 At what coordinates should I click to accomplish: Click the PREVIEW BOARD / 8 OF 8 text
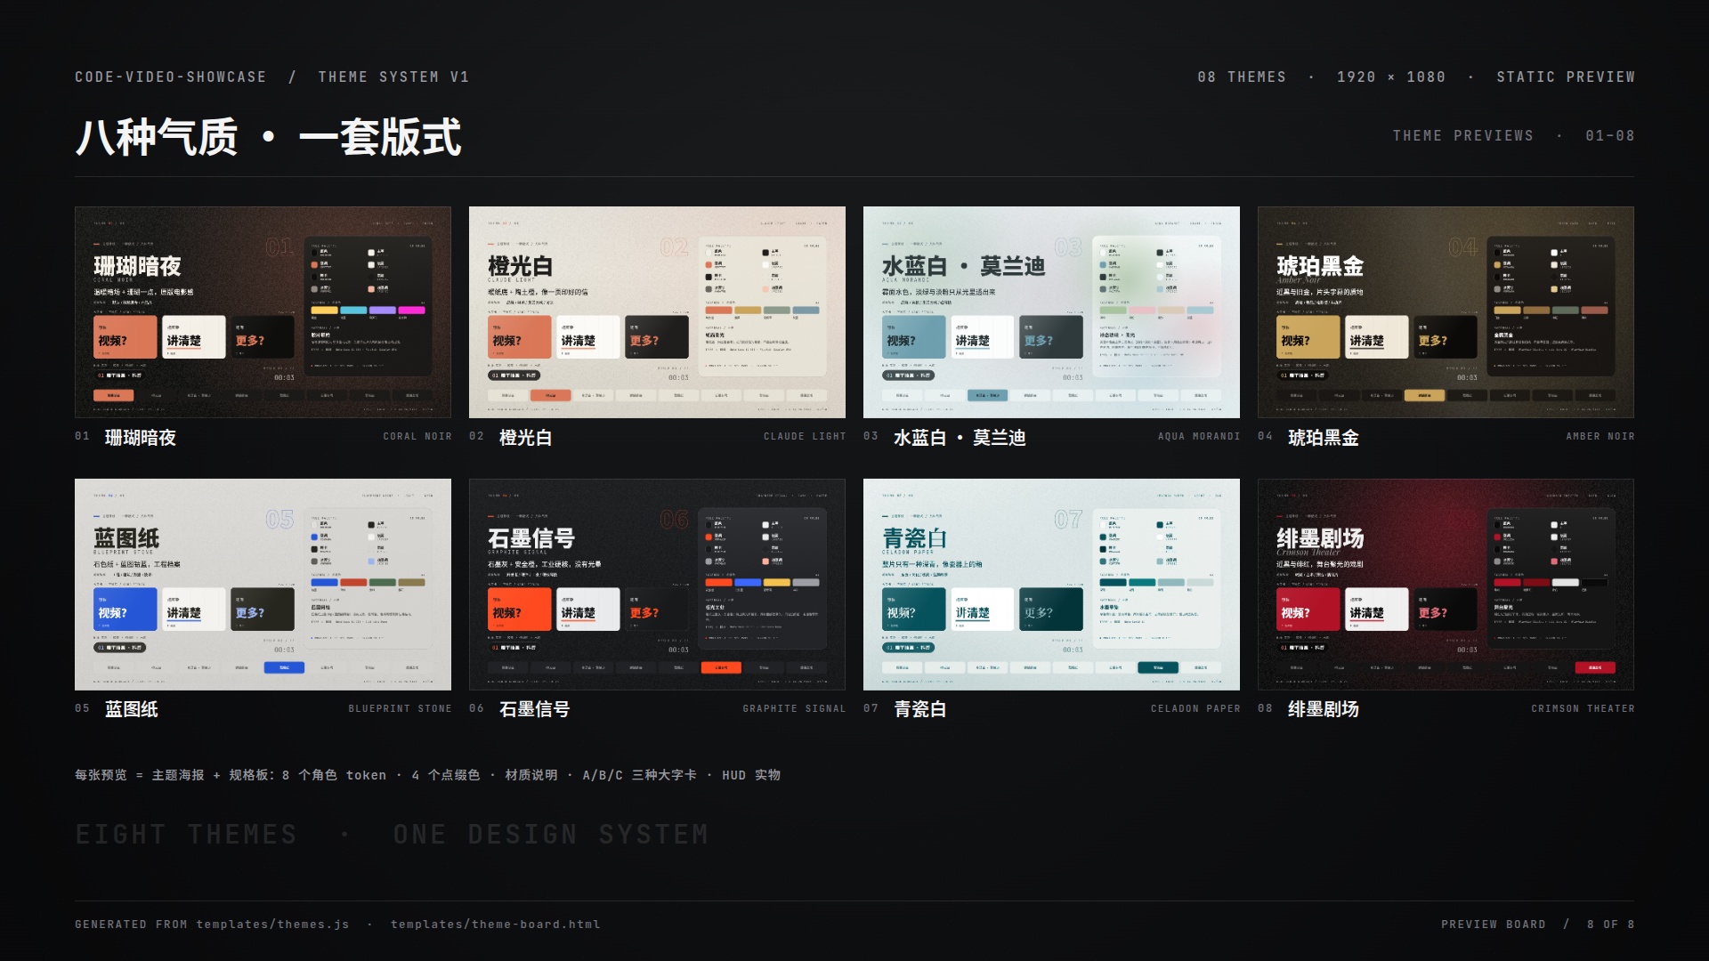(x=1538, y=925)
